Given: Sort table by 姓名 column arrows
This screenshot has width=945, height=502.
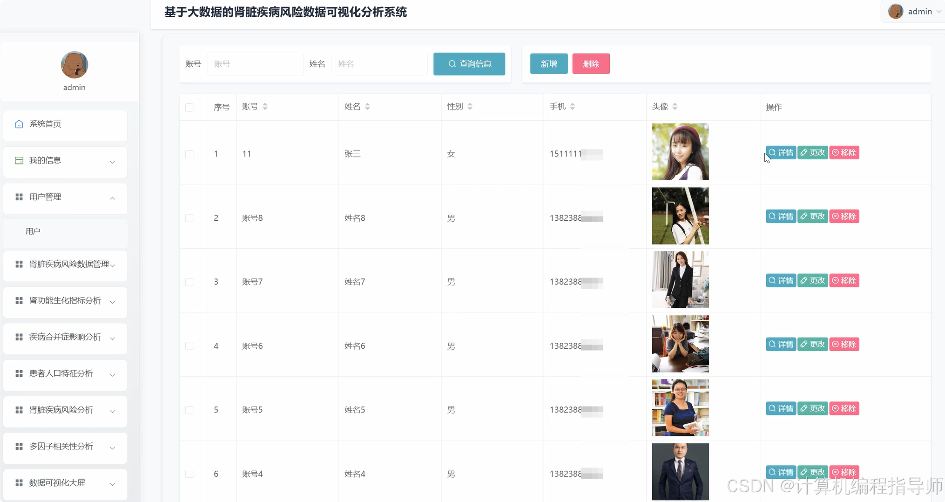Looking at the screenshot, I should coord(367,107).
